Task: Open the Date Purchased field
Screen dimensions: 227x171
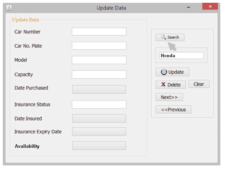Action: click(99, 89)
